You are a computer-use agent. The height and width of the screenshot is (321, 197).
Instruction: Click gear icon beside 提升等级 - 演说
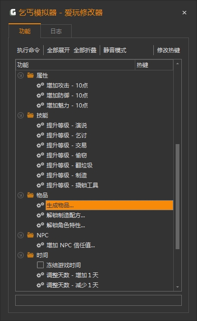click(40, 125)
